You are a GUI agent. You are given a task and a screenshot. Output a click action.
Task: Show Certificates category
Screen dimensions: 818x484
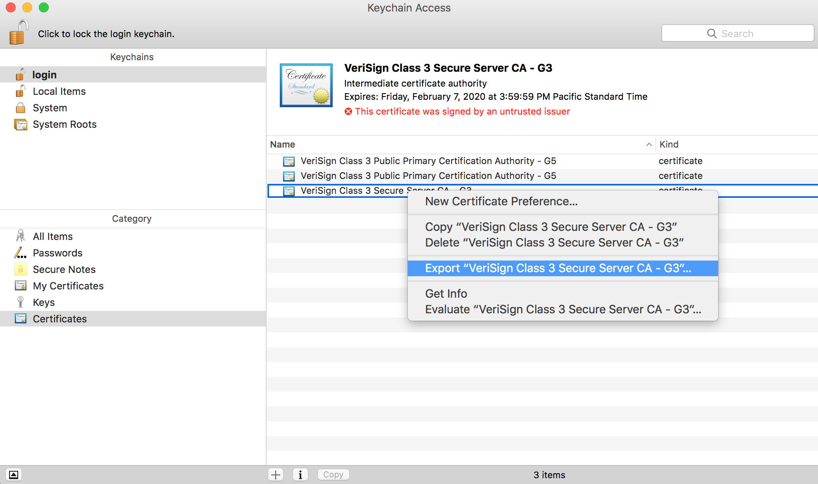point(133,319)
